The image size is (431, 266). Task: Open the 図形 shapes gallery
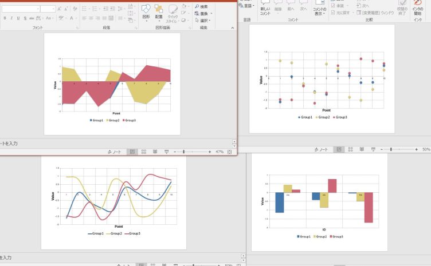tap(146, 11)
